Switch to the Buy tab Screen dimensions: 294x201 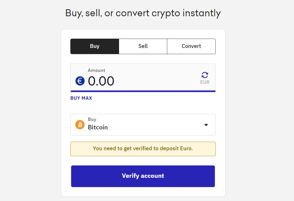(95, 46)
